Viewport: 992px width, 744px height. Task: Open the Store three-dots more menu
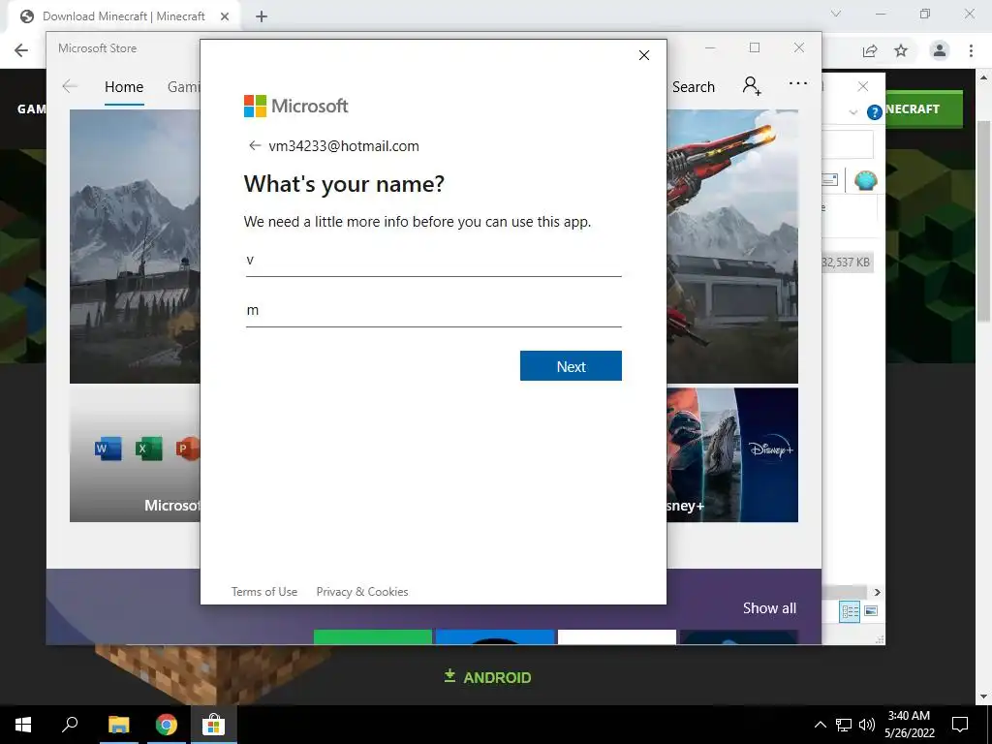798,83
